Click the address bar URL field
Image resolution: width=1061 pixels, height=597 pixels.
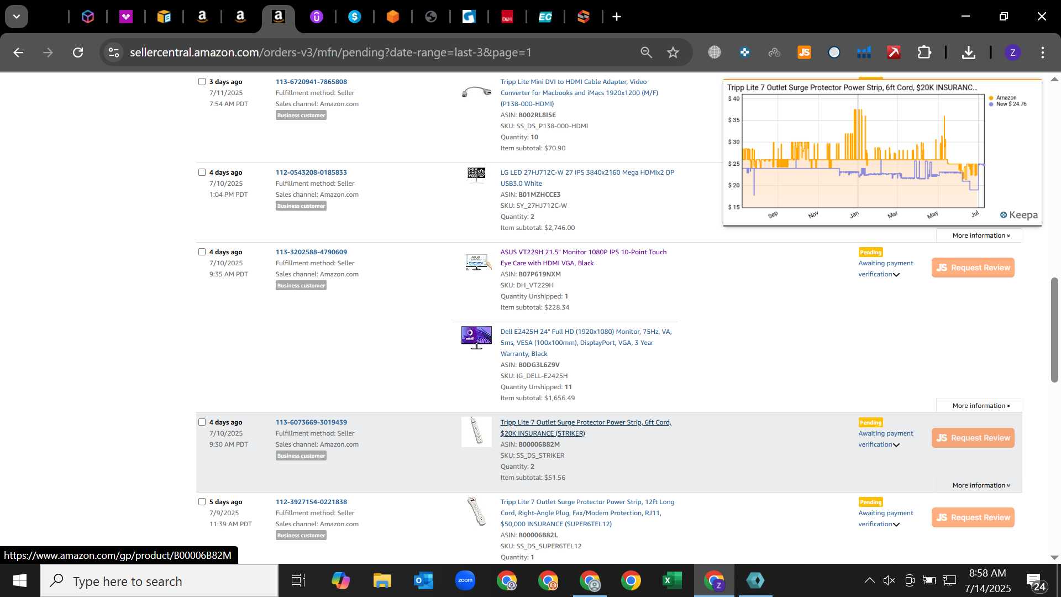330,53
